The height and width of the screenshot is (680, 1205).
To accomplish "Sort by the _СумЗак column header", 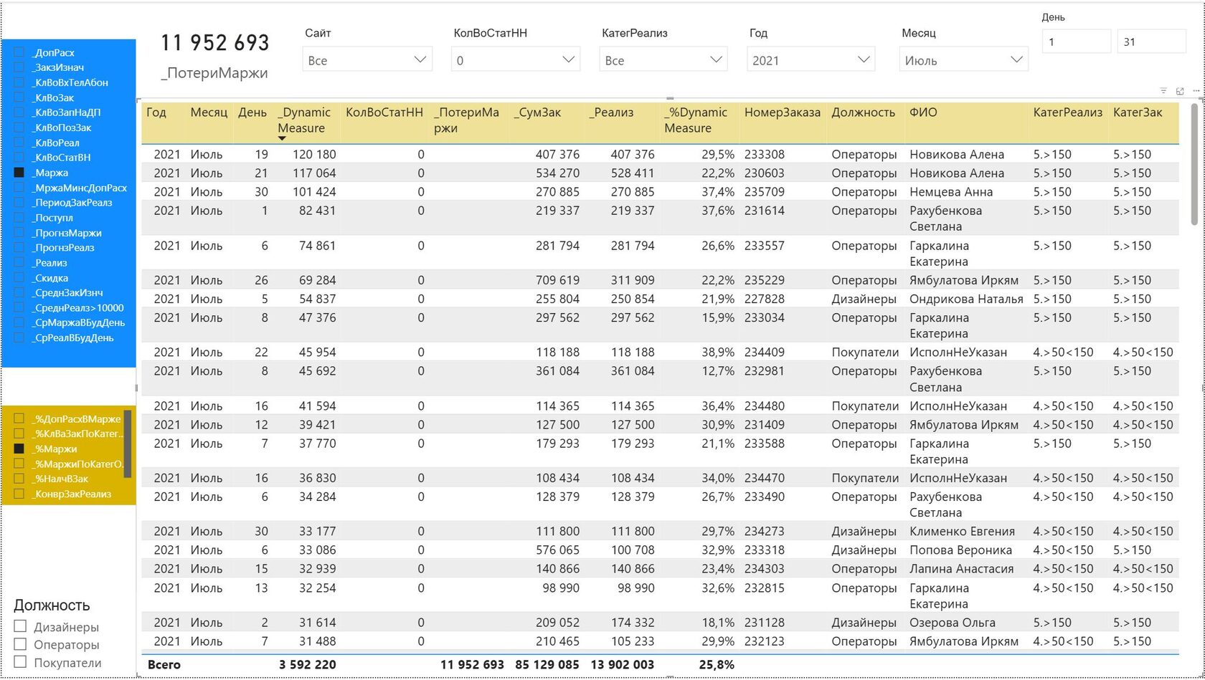I will (x=537, y=112).
